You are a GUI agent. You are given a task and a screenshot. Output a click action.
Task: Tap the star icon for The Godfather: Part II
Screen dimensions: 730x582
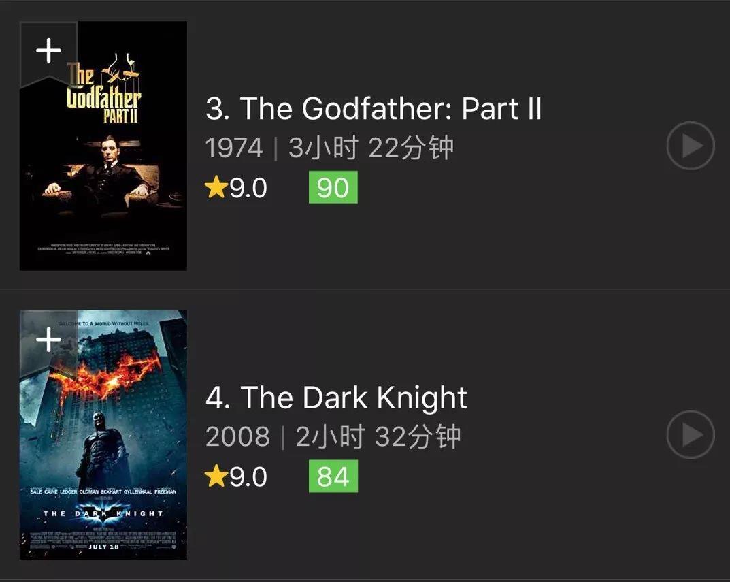pos(216,187)
